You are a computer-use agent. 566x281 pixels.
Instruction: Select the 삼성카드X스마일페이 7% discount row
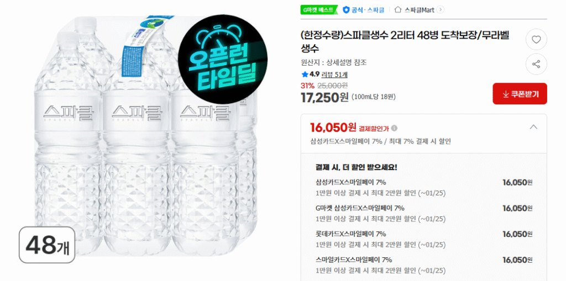[350, 182]
